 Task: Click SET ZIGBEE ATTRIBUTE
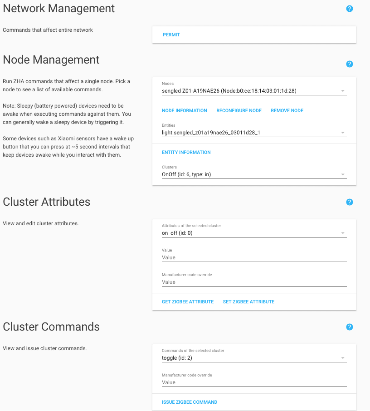[x=248, y=301]
